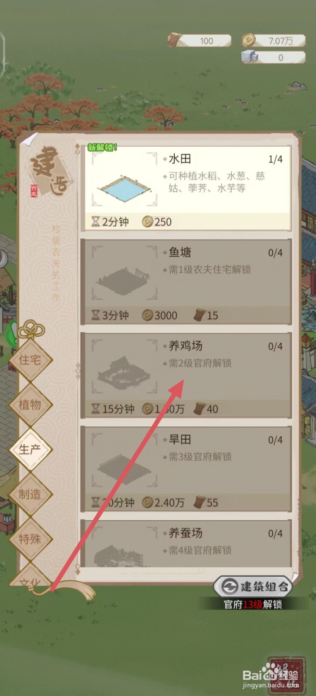
Task: Select the 水田 paddy field thumbnail
Action: (125, 179)
